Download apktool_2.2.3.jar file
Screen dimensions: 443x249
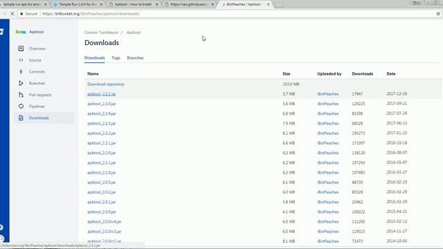(102, 124)
